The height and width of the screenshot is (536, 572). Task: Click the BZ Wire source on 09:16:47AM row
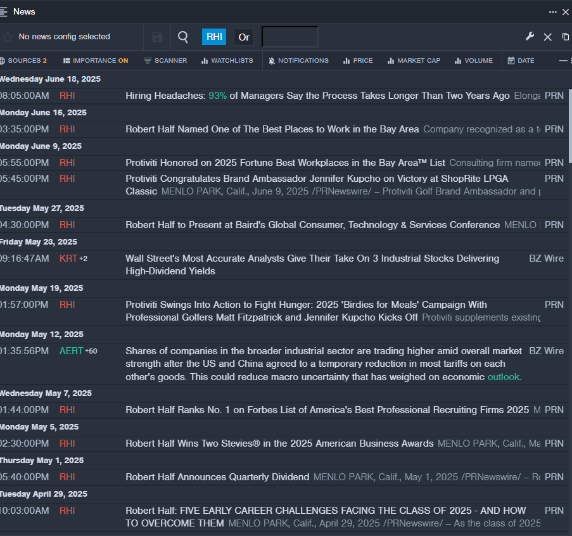(546, 258)
